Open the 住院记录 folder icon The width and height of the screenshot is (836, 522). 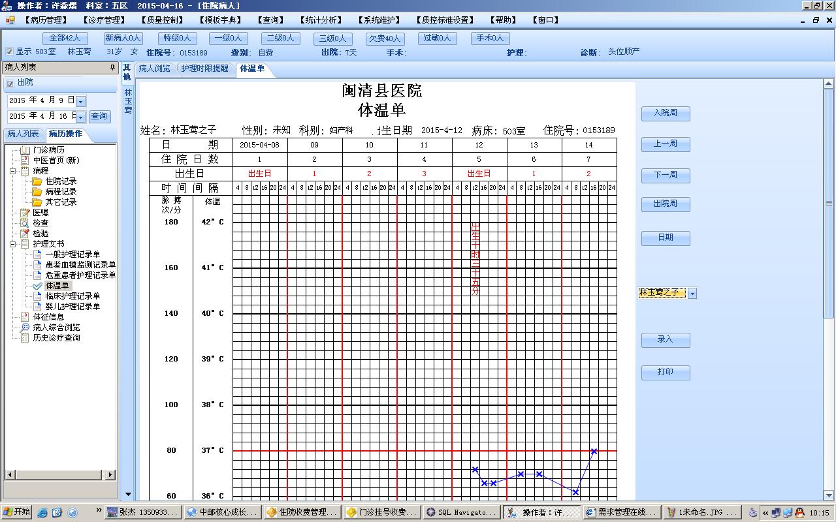[37, 181]
